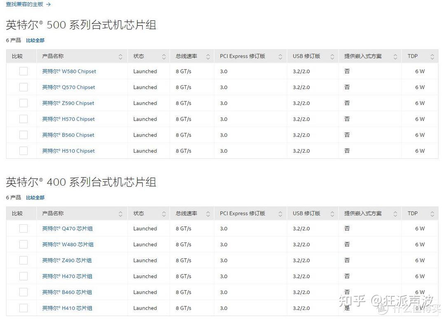Sort 500 series table by bus speed
Screen dimensions: 445x319
tap(208, 56)
